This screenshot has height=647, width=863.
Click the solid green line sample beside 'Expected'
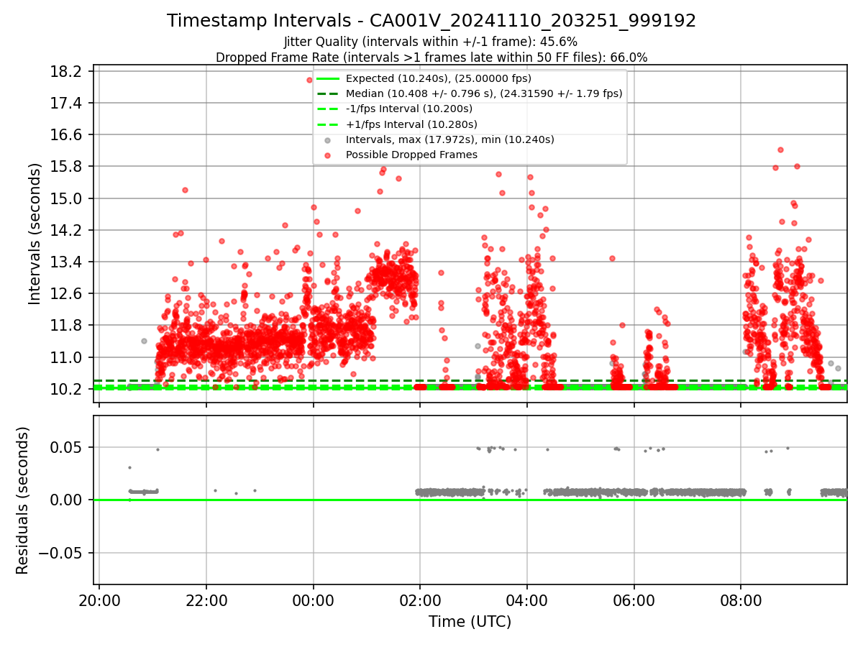point(327,78)
